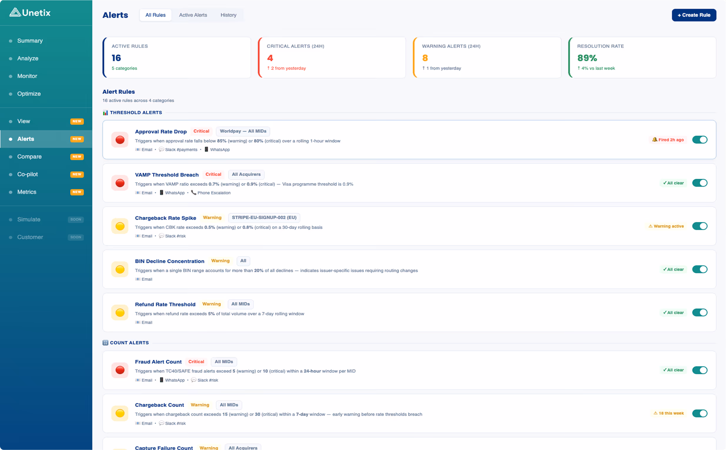The height and width of the screenshot is (450, 726).
Task: Click the Warning Alerts (24H) card
Action: 487,57
